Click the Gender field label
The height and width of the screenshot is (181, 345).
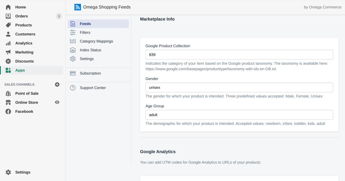click(x=152, y=79)
